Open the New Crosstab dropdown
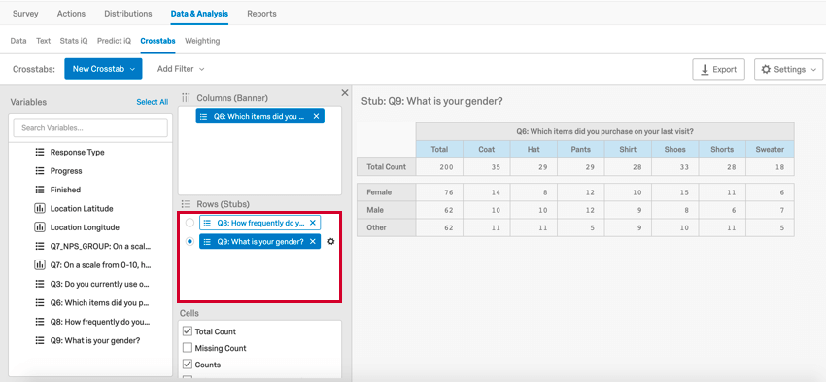 pyautogui.click(x=103, y=69)
